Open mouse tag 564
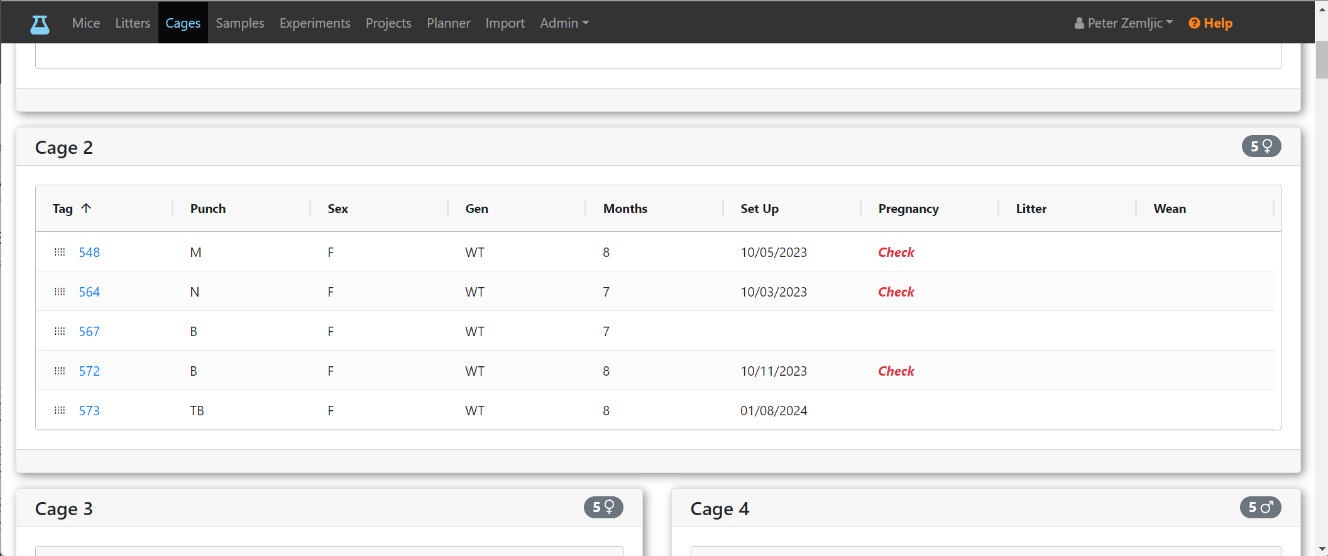1328x556 pixels. point(89,292)
